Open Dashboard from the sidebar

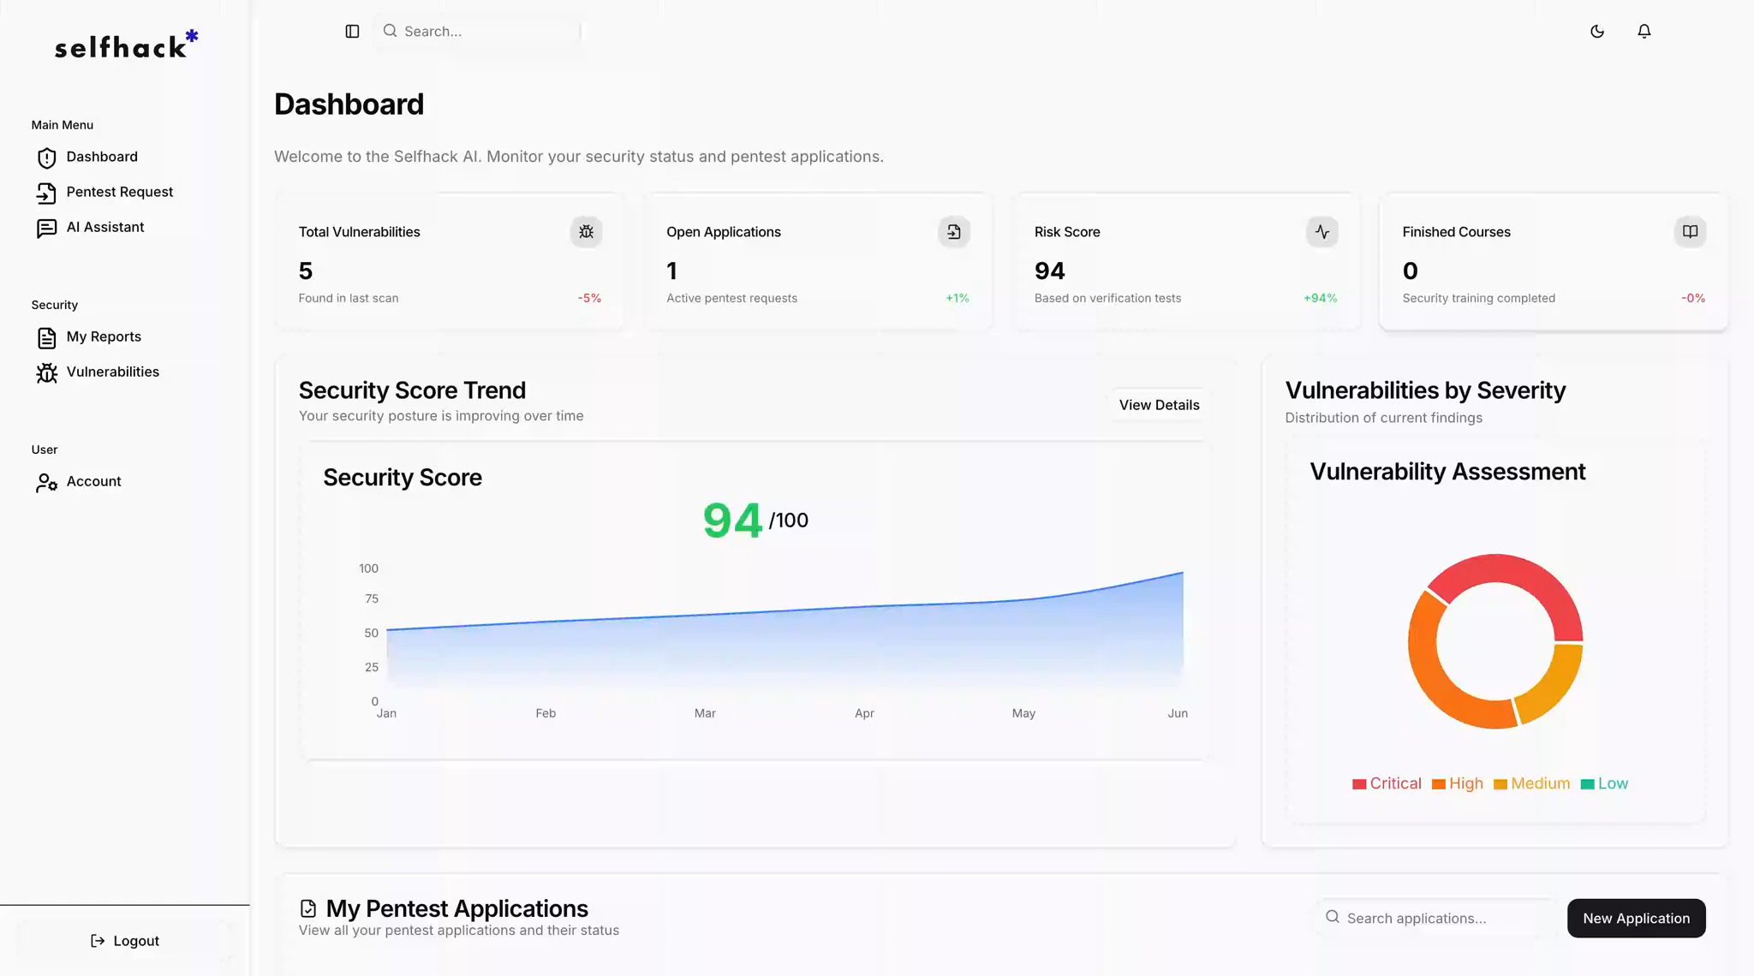[101, 157]
